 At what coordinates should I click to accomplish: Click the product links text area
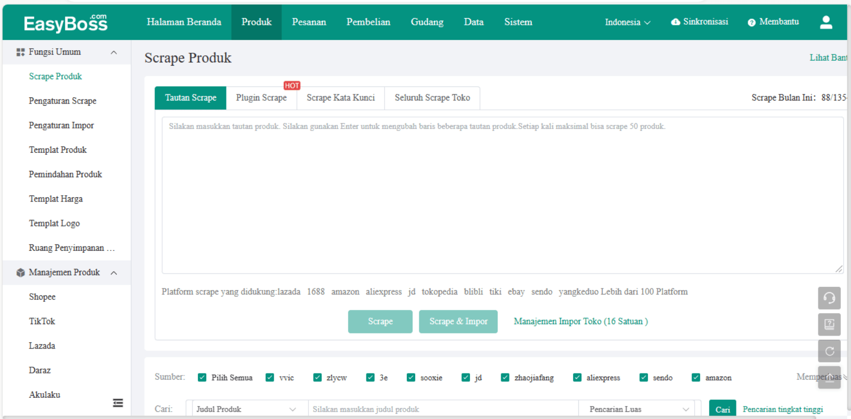pyautogui.click(x=503, y=195)
